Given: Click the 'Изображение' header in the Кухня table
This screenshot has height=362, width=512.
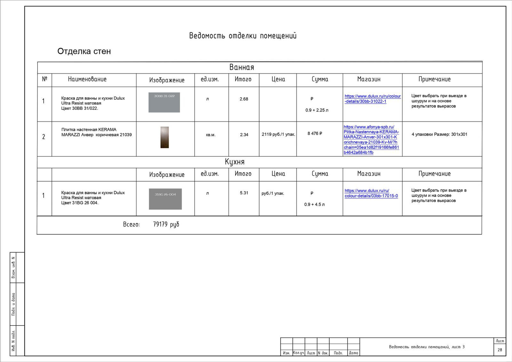Looking at the screenshot, I should [x=167, y=174].
